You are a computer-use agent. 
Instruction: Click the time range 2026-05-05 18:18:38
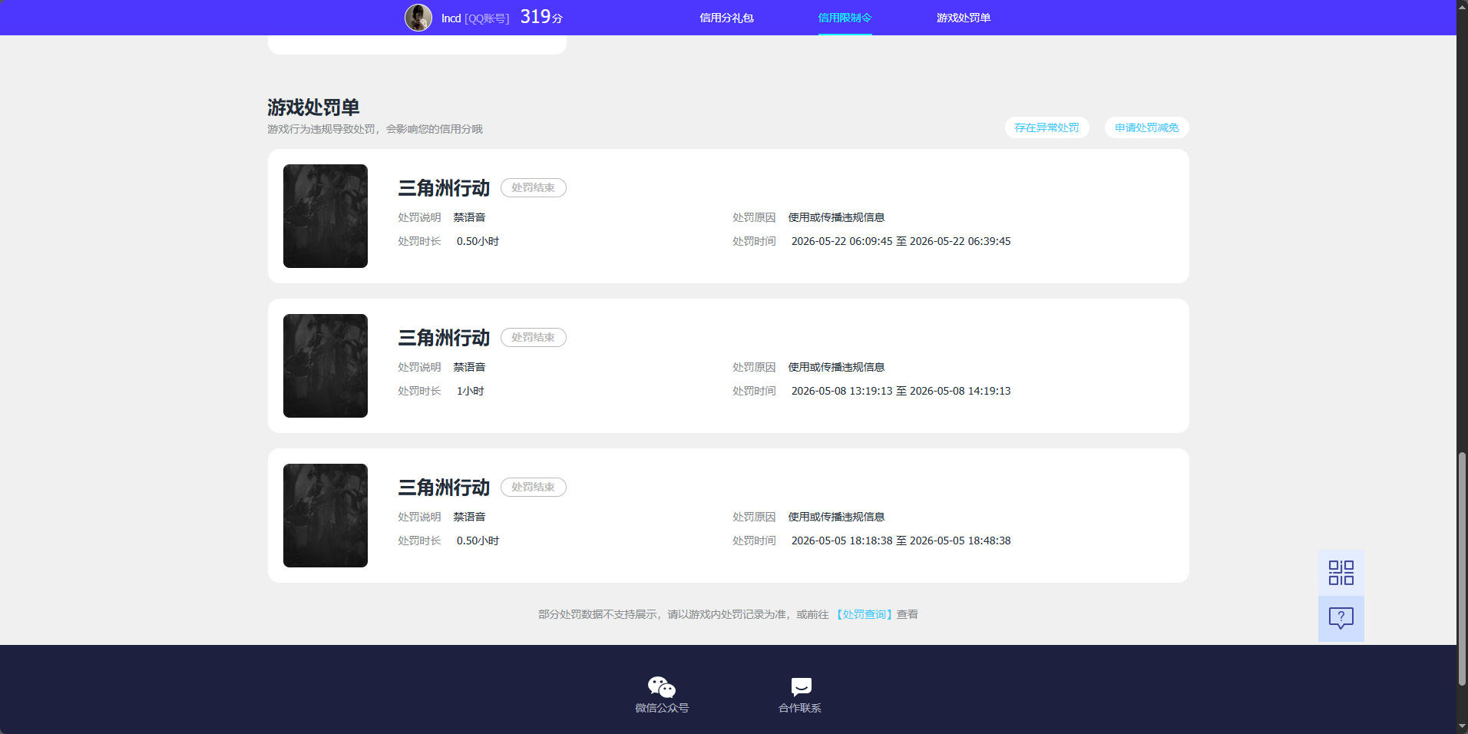(x=901, y=541)
